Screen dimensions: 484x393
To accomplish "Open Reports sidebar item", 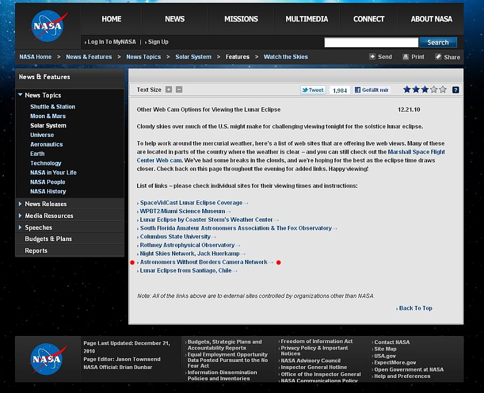I will [x=36, y=251].
